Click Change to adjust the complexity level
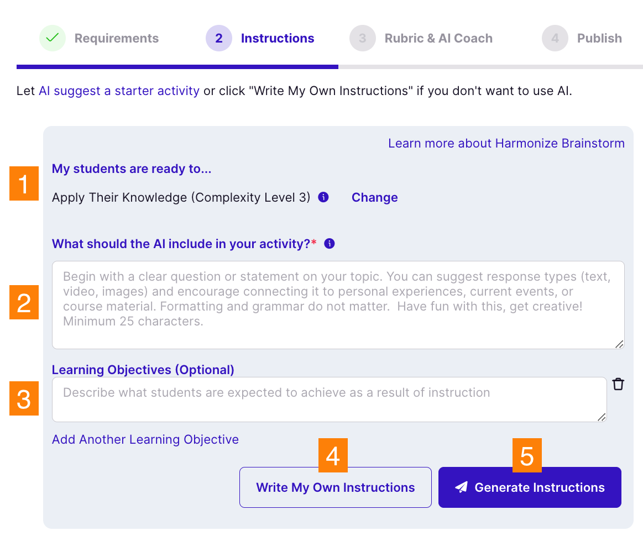This screenshot has width=643, height=536. click(x=374, y=198)
